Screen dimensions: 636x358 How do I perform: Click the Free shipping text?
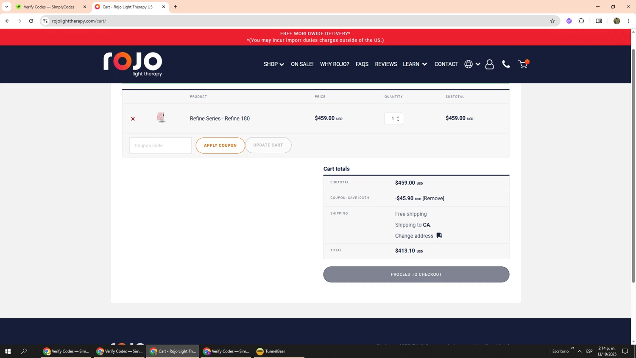(411, 214)
